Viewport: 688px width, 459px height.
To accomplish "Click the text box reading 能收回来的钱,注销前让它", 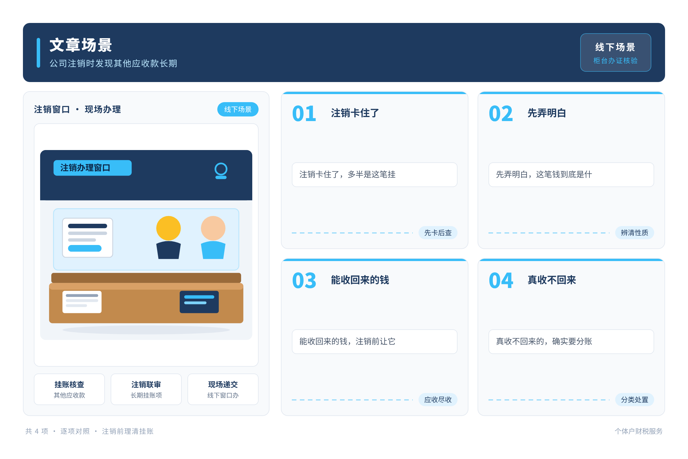I will pyautogui.click(x=374, y=342).
